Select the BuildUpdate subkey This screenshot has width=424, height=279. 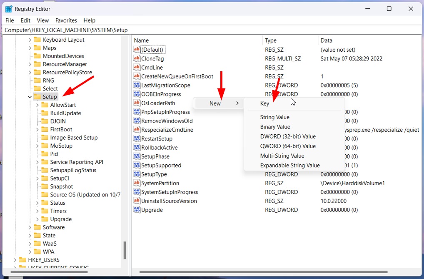click(65, 113)
